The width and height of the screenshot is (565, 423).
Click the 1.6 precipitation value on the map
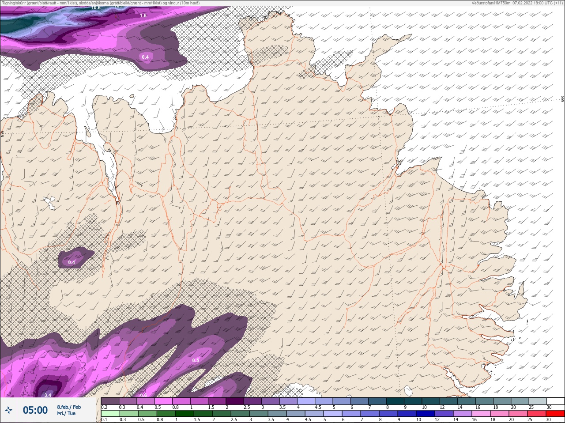coord(143,15)
